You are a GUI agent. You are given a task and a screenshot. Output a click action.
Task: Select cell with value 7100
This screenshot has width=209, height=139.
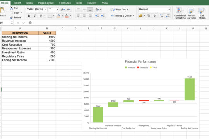47,60
